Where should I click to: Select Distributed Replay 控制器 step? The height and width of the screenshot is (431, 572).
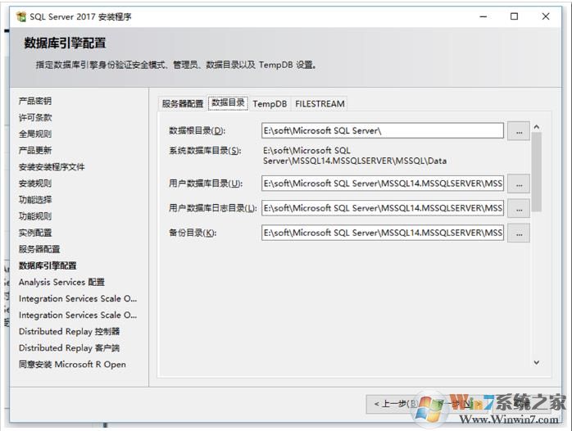coord(70,332)
